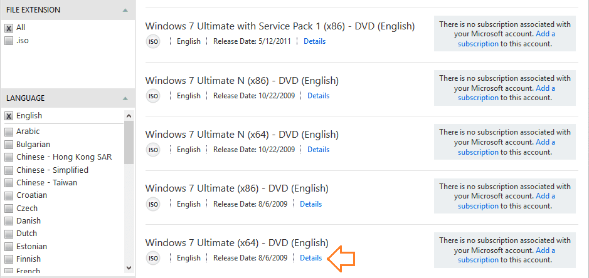
Task: Show Details for Windows 7 Ultimate N x64
Action: click(318, 150)
